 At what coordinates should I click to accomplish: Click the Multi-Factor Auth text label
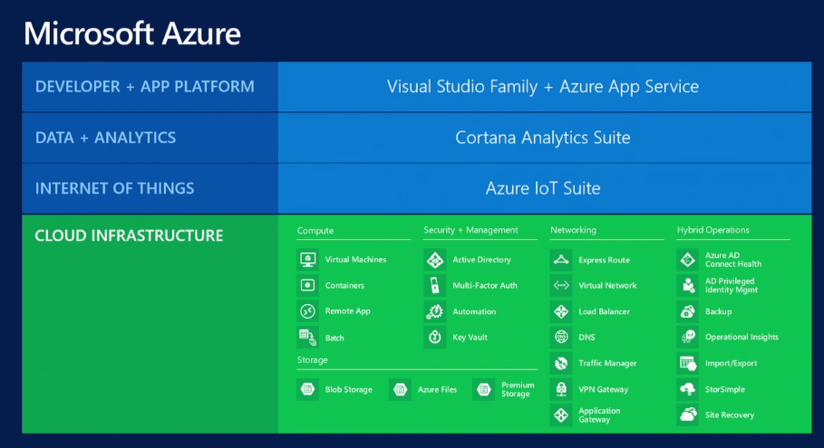coord(485,285)
